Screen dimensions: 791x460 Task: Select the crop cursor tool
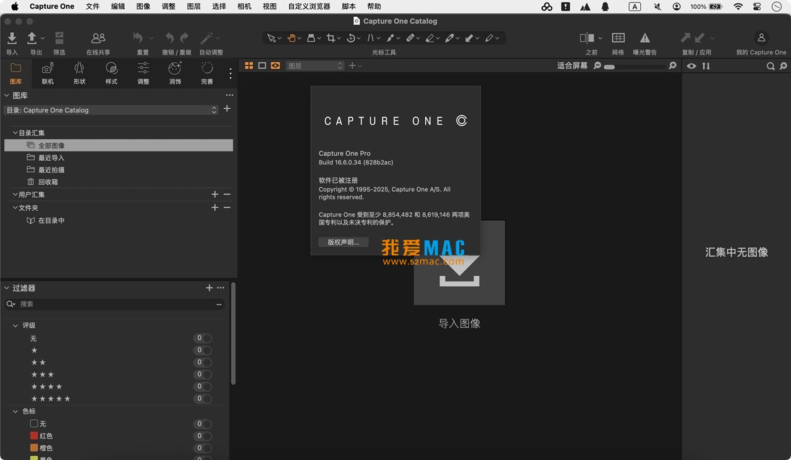(x=331, y=38)
